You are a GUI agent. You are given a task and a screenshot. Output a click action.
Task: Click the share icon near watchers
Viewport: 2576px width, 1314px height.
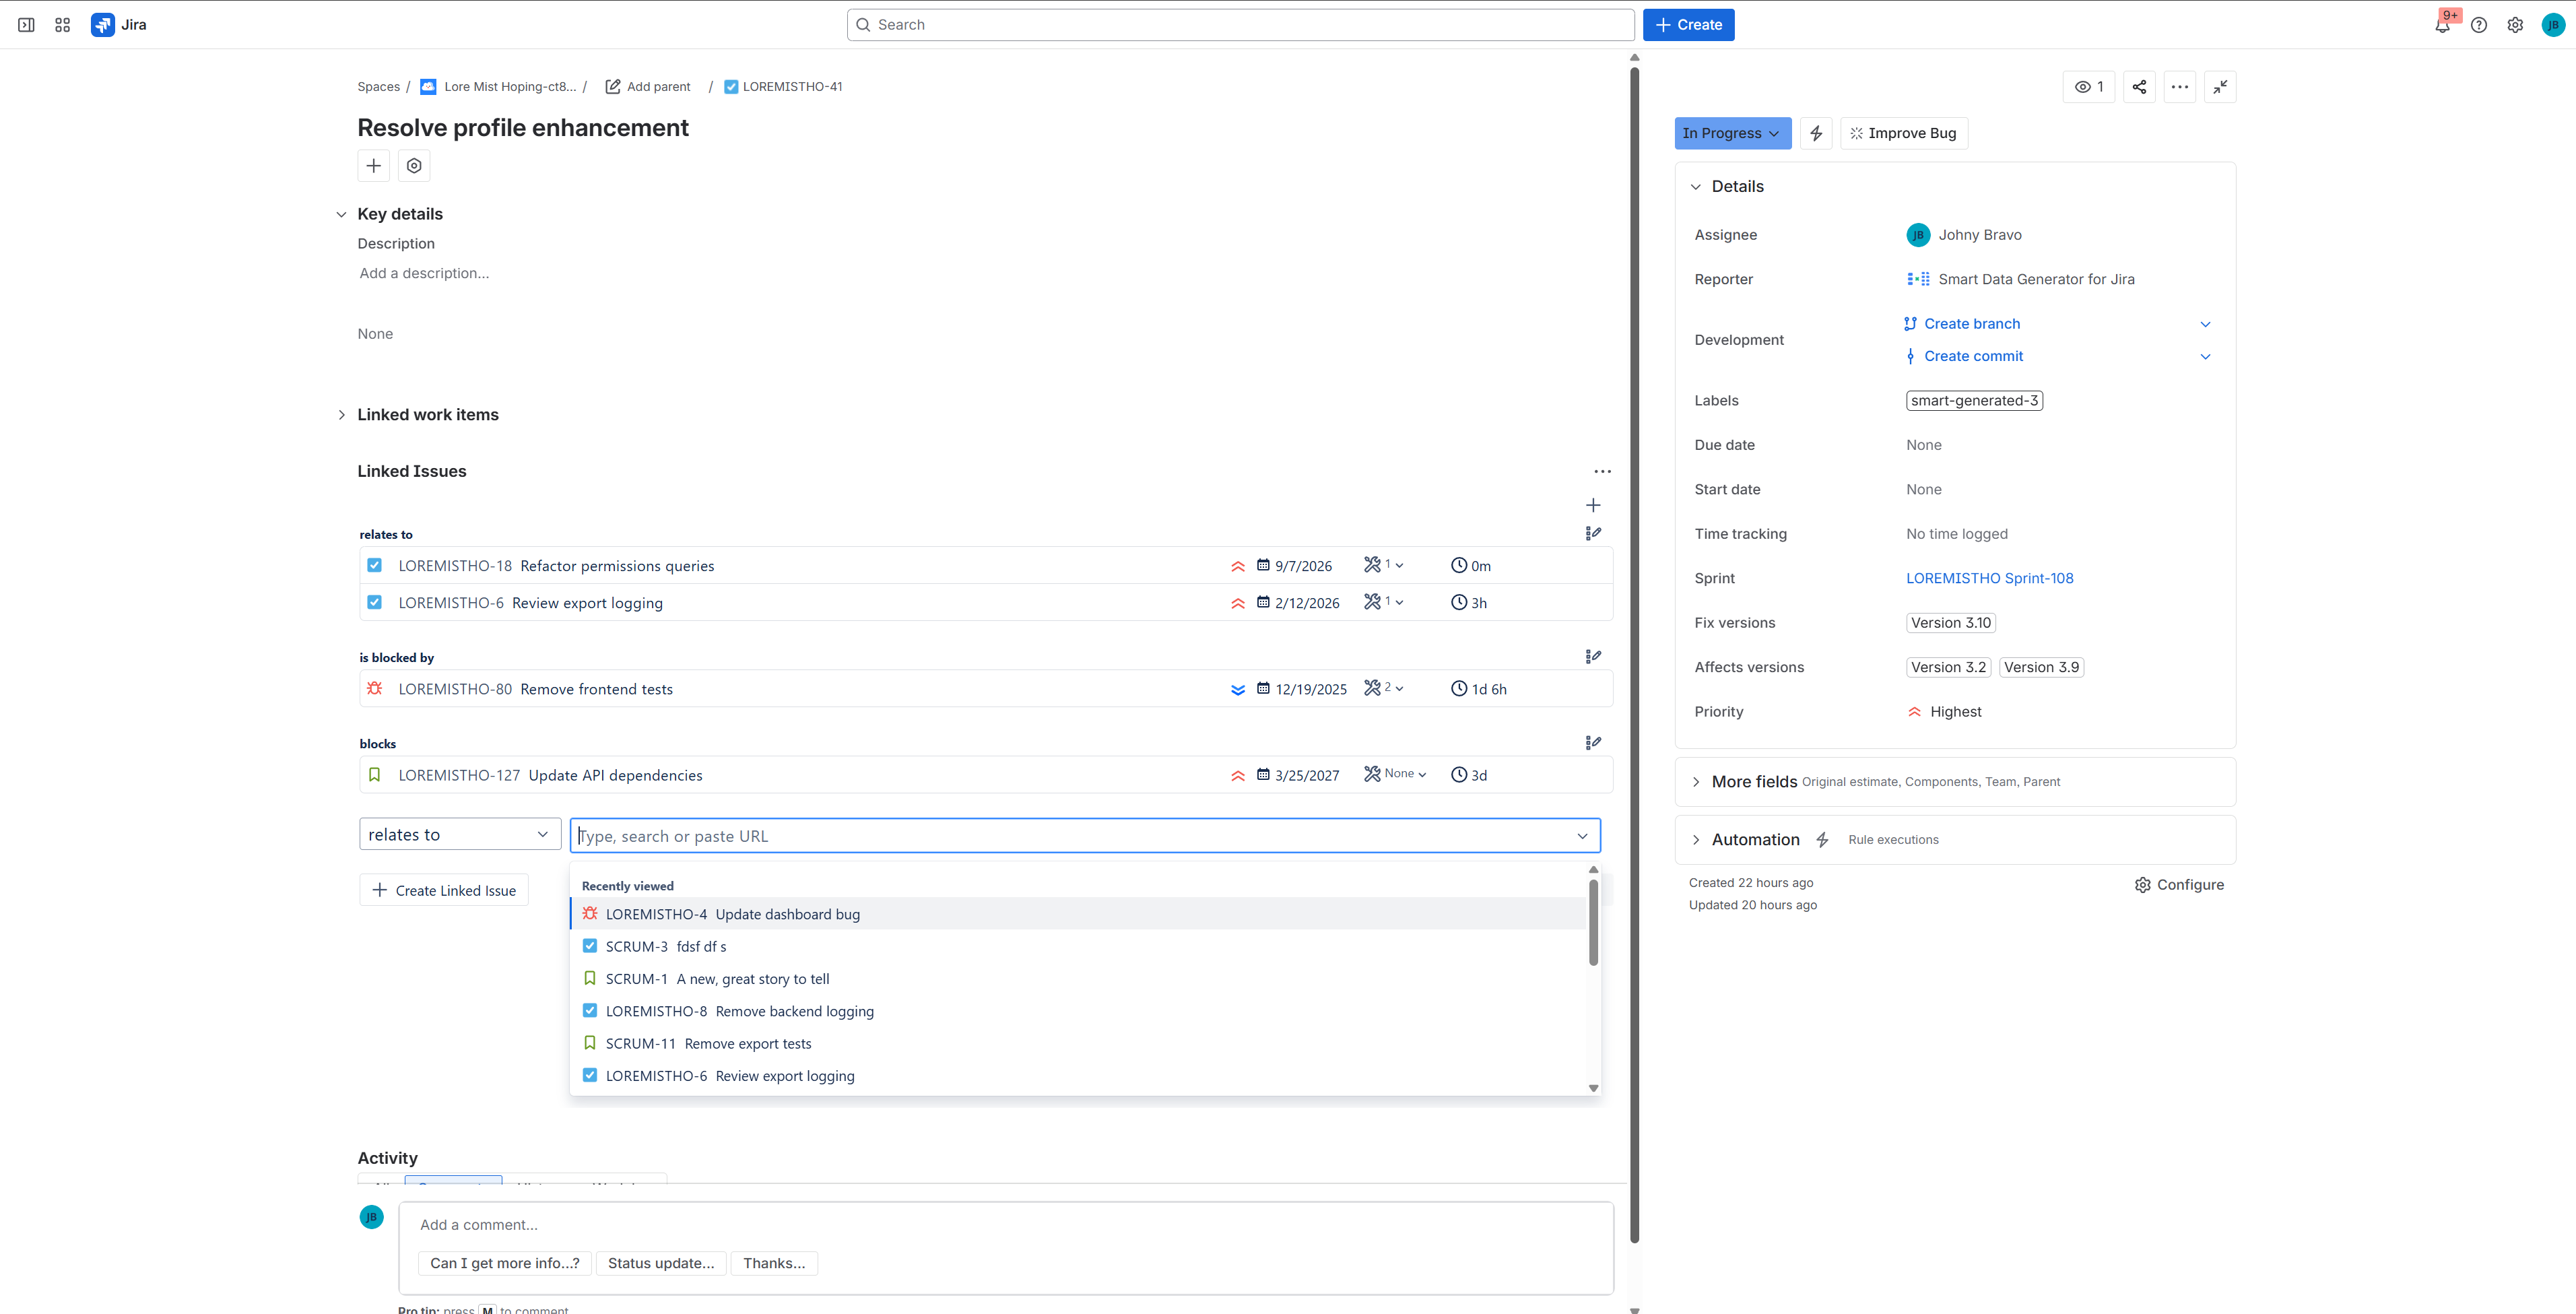tap(2139, 87)
